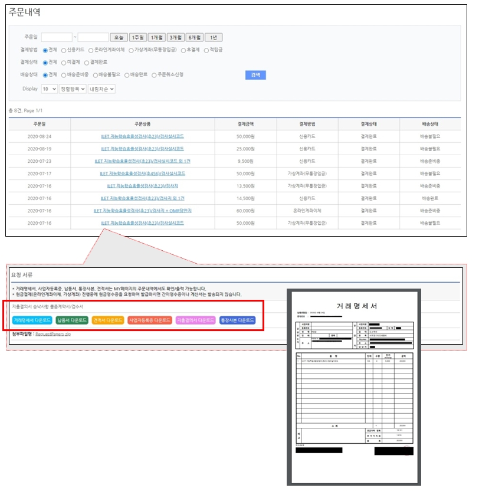Click the RequestPapers.zip attachment link
The height and width of the screenshot is (491, 479).
[54, 334]
